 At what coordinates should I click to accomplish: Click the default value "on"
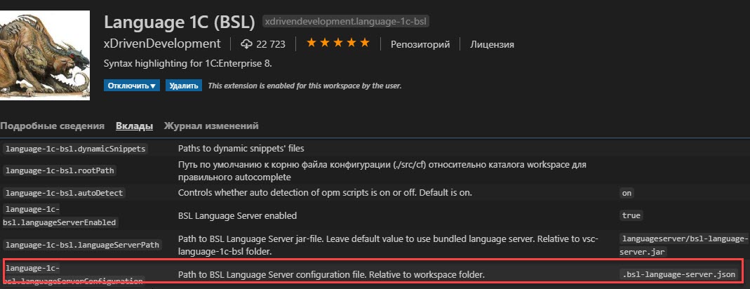[626, 194]
